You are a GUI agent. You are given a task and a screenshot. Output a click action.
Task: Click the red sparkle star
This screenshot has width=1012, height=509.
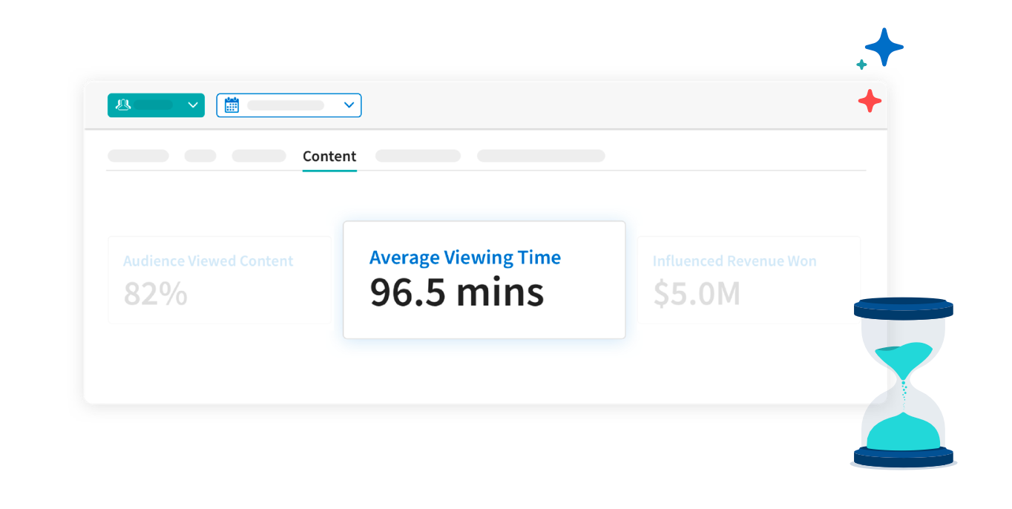point(870,101)
